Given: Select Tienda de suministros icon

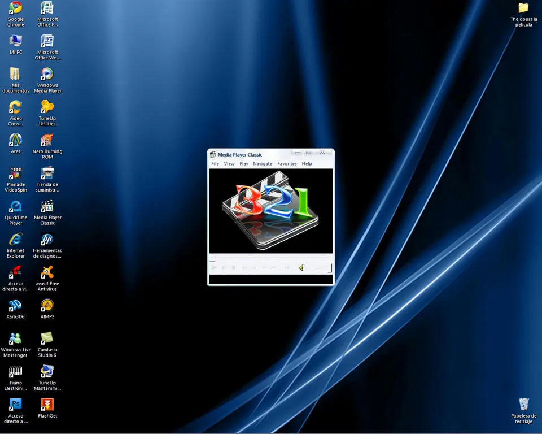Looking at the screenshot, I should [x=47, y=179].
